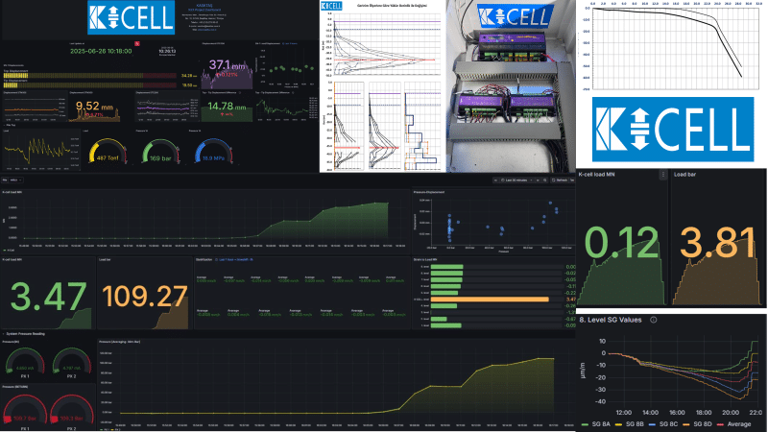Screen dimensions: 768x432
Task: Click the Pressure-Displacement panel title
Action: pos(429,193)
